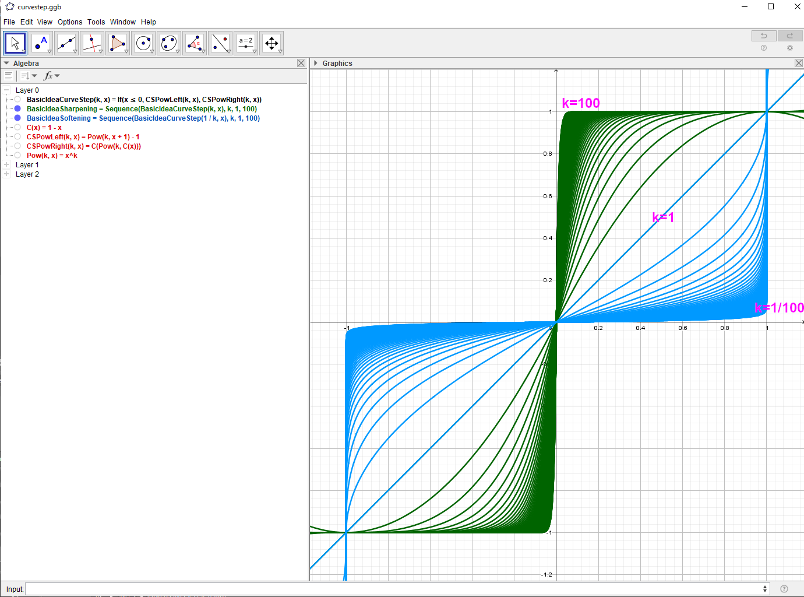Select the Polygon tool
Image resolution: width=804 pixels, height=597 pixels.
(x=118, y=43)
